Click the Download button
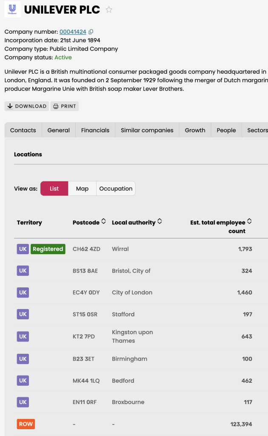The height and width of the screenshot is (436, 268). click(x=27, y=106)
